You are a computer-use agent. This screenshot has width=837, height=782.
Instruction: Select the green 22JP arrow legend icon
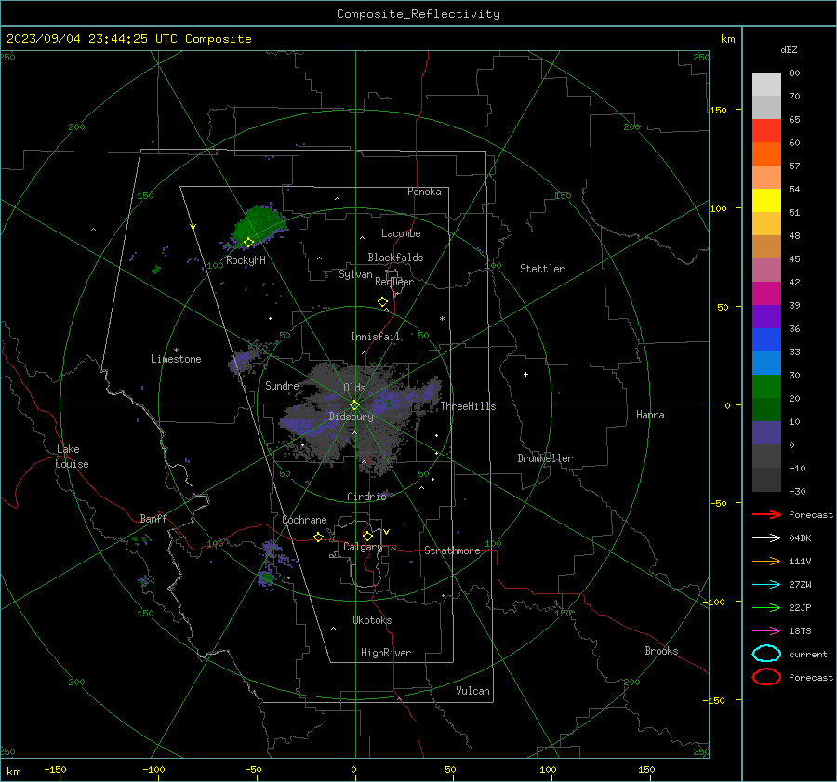(766, 607)
